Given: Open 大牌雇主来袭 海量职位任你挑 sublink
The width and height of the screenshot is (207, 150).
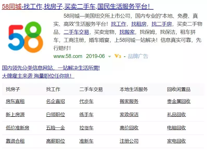Looking at the screenshot, I should tap(38, 76).
